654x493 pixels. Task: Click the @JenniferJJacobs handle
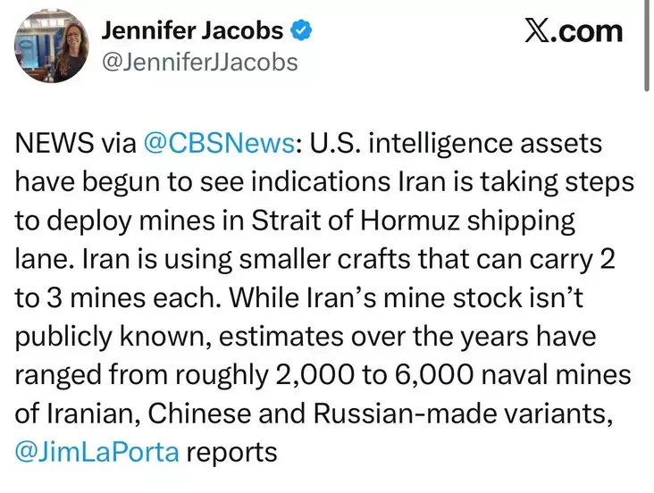coord(200,62)
